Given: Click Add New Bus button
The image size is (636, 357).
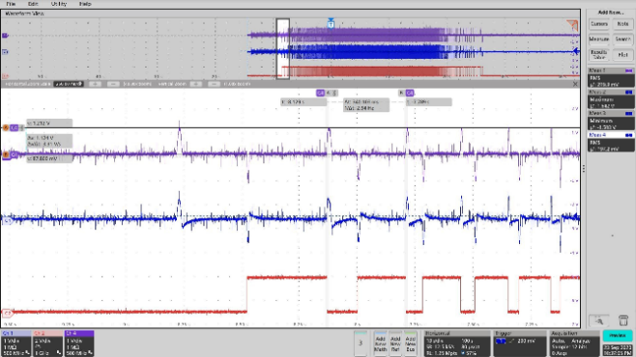Looking at the screenshot, I should pyautogui.click(x=410, y=343).
